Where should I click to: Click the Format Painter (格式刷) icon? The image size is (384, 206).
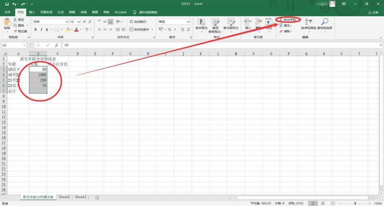[20, 31]
